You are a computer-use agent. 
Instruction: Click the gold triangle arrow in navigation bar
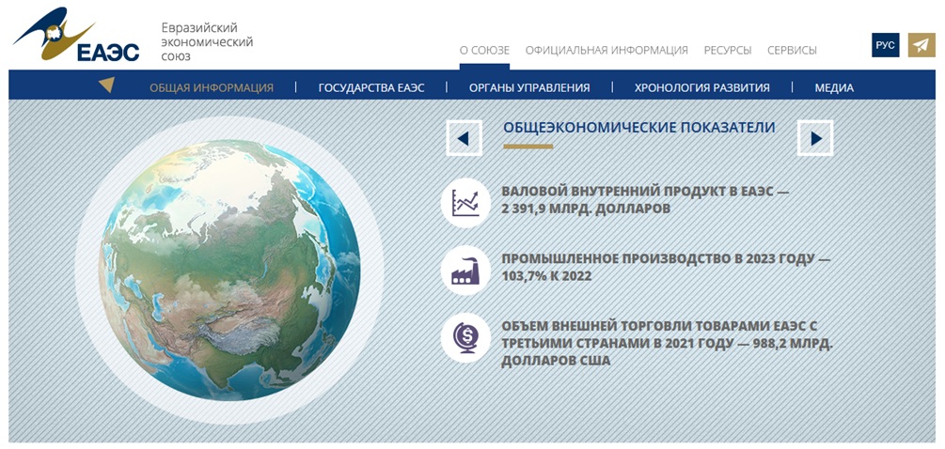107,85
